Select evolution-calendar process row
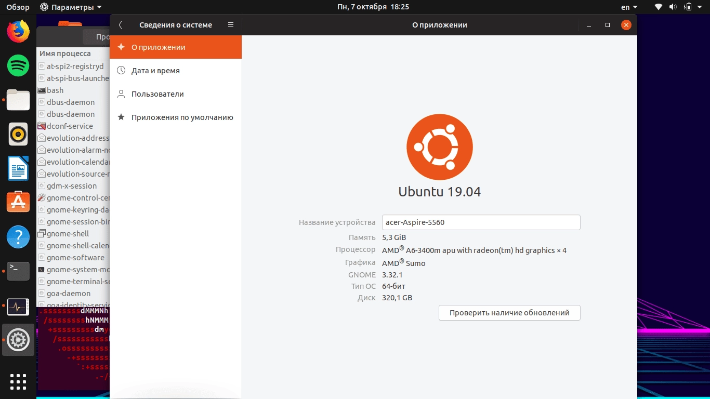 73,162
